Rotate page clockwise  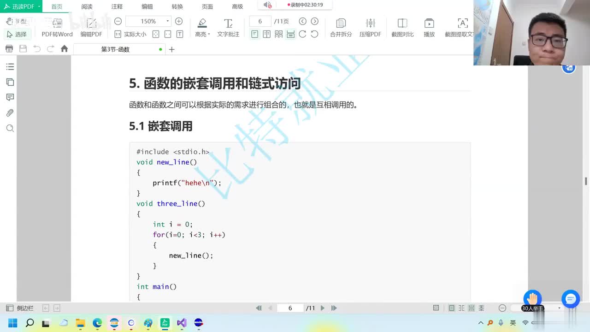click(302, 34)
